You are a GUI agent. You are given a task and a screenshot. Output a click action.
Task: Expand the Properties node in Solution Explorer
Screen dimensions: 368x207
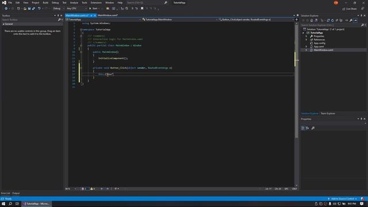tap(306, 36)
